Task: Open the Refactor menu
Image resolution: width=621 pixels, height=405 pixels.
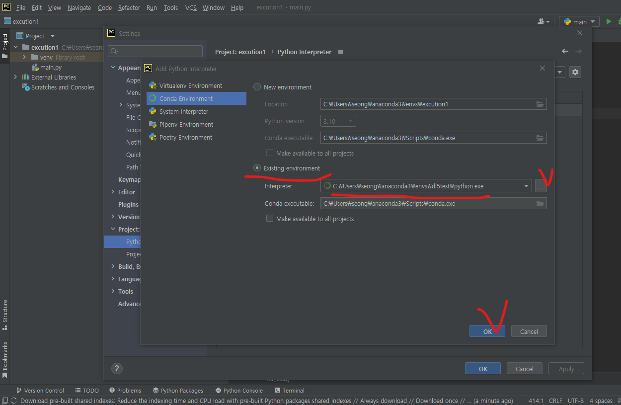Action: tap(129, 7)
